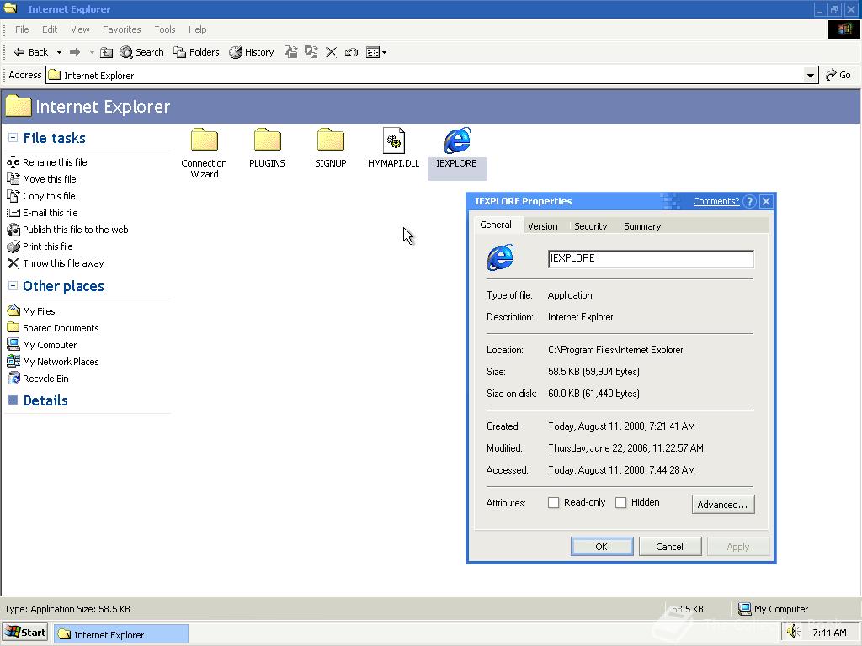Screen dimensions: 862x646
Task: Click the Properties dialog help question icon
Action: (x=749, y=201)
